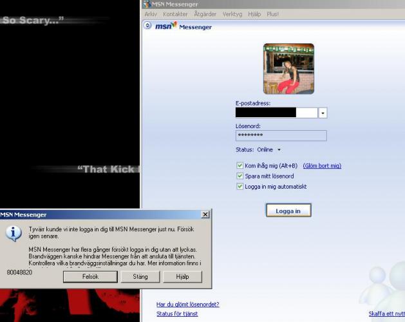Click error code 80048820 text
Viewport: 405px width, 322px height.
pyautogui.click(x=19, y=272)
